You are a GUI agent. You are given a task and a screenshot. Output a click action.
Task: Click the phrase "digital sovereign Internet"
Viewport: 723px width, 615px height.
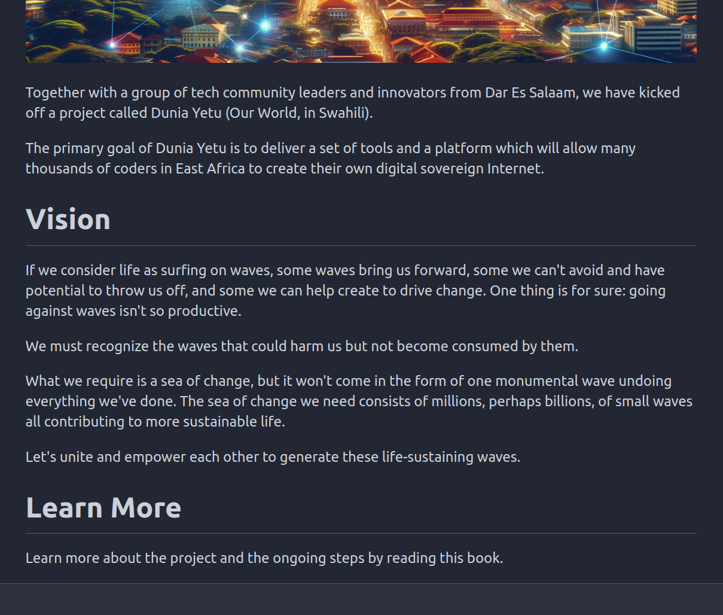click(x=459, y=169)
